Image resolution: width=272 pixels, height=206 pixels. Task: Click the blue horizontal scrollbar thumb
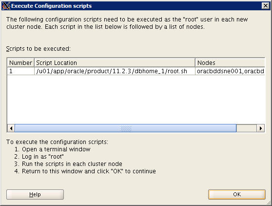tap(126, 128)
